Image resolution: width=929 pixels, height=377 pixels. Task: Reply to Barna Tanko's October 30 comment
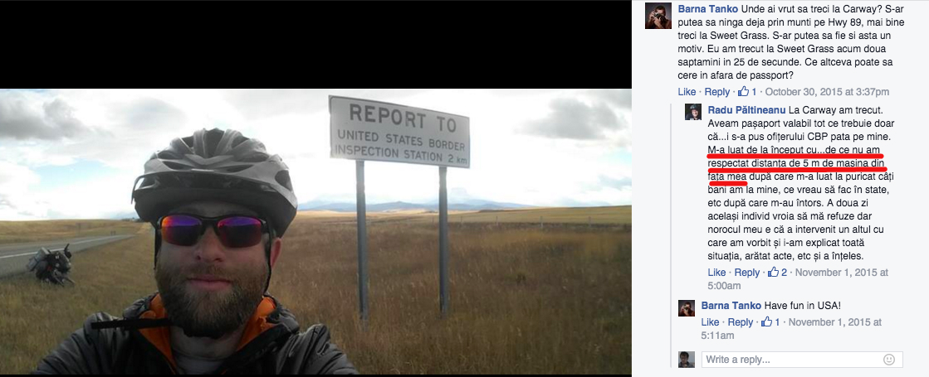point(717,92)
